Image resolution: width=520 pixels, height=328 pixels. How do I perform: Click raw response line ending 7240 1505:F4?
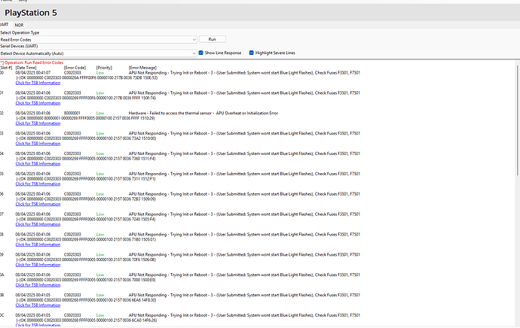point(86,220)
